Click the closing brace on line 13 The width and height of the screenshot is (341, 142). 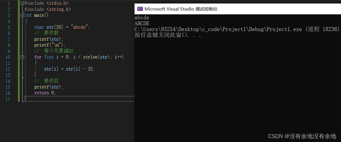(36, 75)
